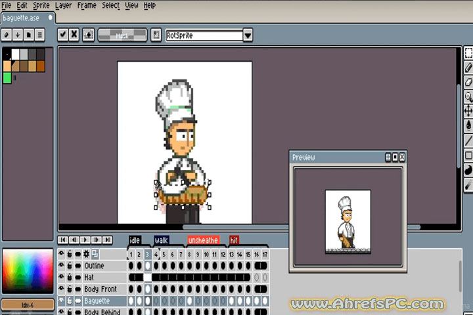This screenshot has width=473, height=315.
Task: Switch to baguette.ase tab
Action: [28, 18]
